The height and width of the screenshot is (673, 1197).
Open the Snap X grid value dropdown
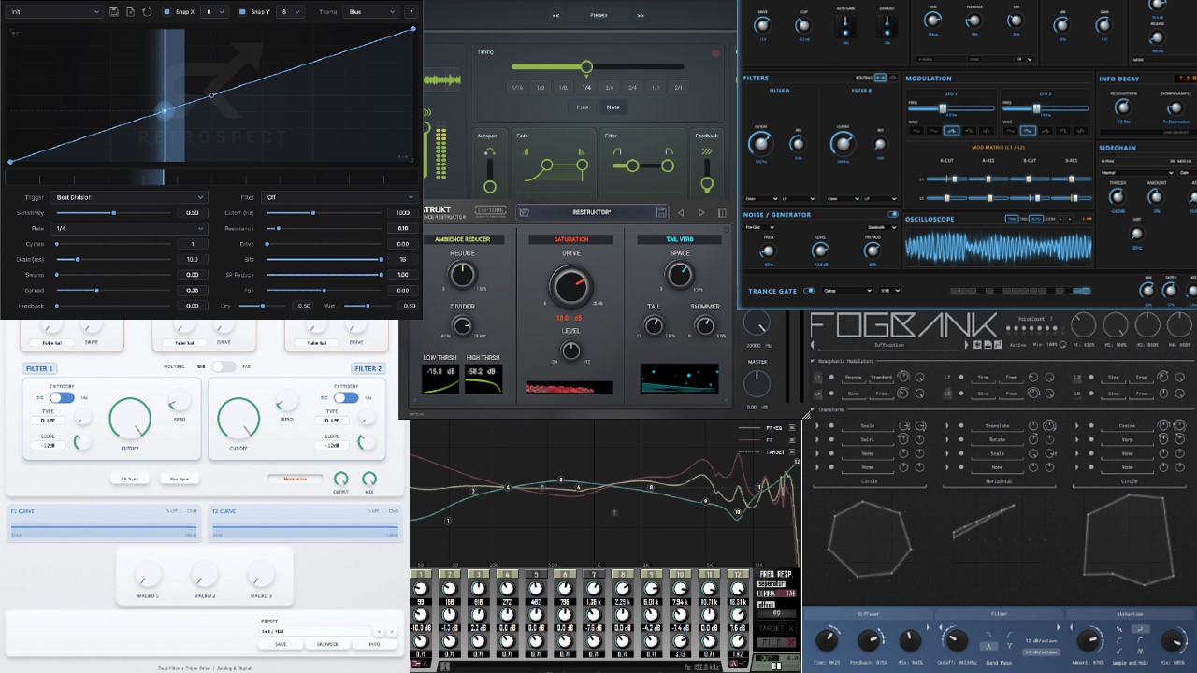[x=214, y=11]
